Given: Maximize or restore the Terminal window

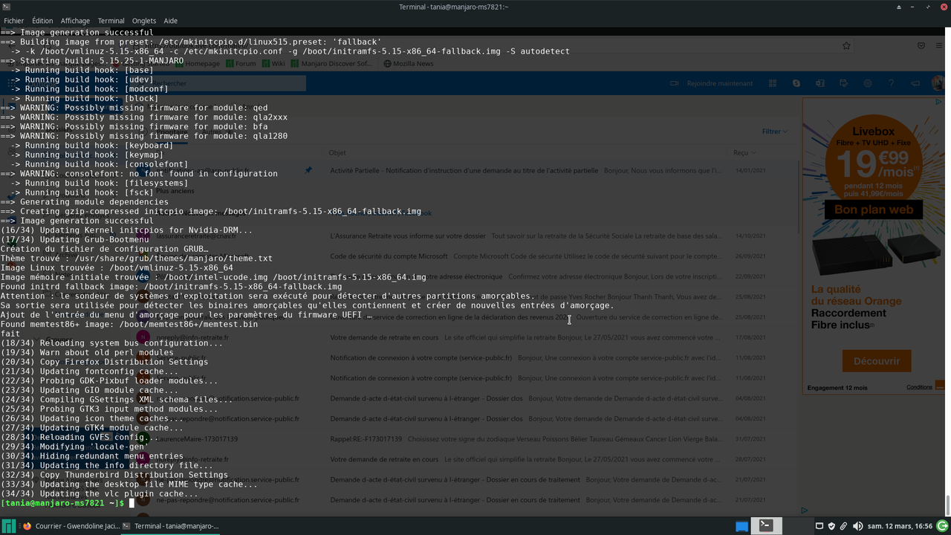Looking at the screenshot, I should (x=928, y=7).
